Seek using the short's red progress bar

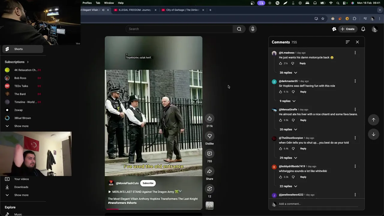point(154,209)
